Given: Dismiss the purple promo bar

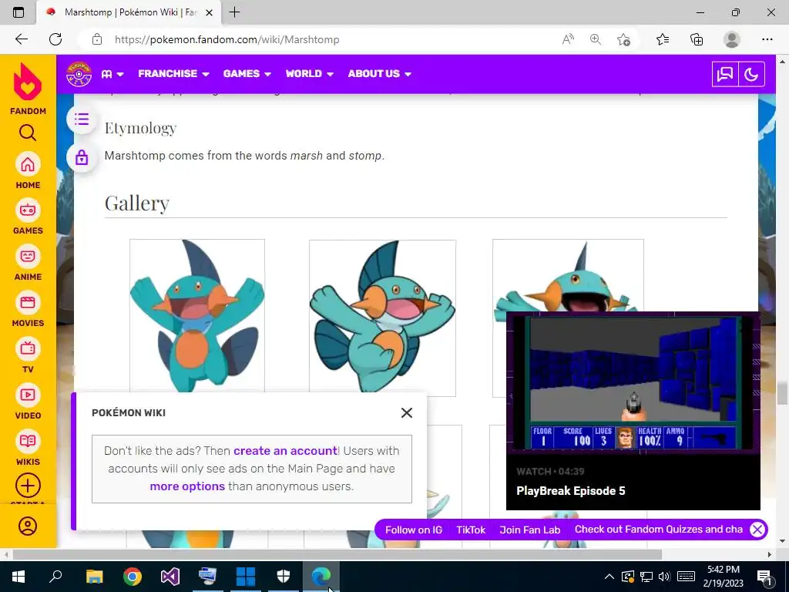Looking at the screenshot, I should [757, 529].
